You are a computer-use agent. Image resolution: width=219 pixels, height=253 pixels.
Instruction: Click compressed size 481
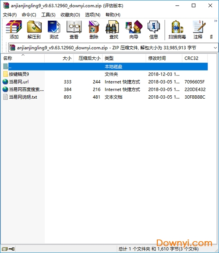[97, 97]
